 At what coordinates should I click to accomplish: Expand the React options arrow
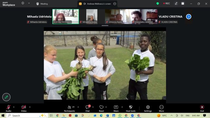point(106,107)
